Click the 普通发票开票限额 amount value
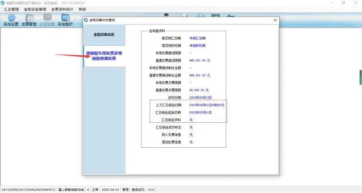The width and height of the screenshot is (362, 193). pos(199,90)
